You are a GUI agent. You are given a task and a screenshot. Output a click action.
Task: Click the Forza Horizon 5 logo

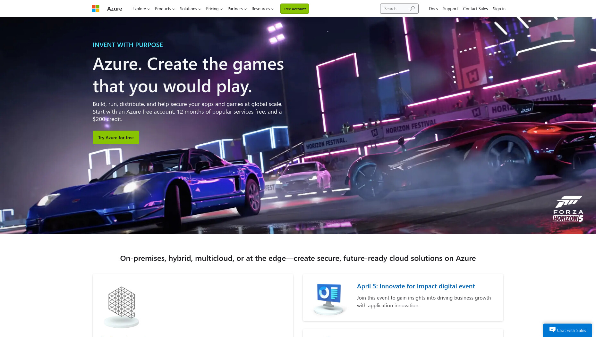tap(568, 209)
